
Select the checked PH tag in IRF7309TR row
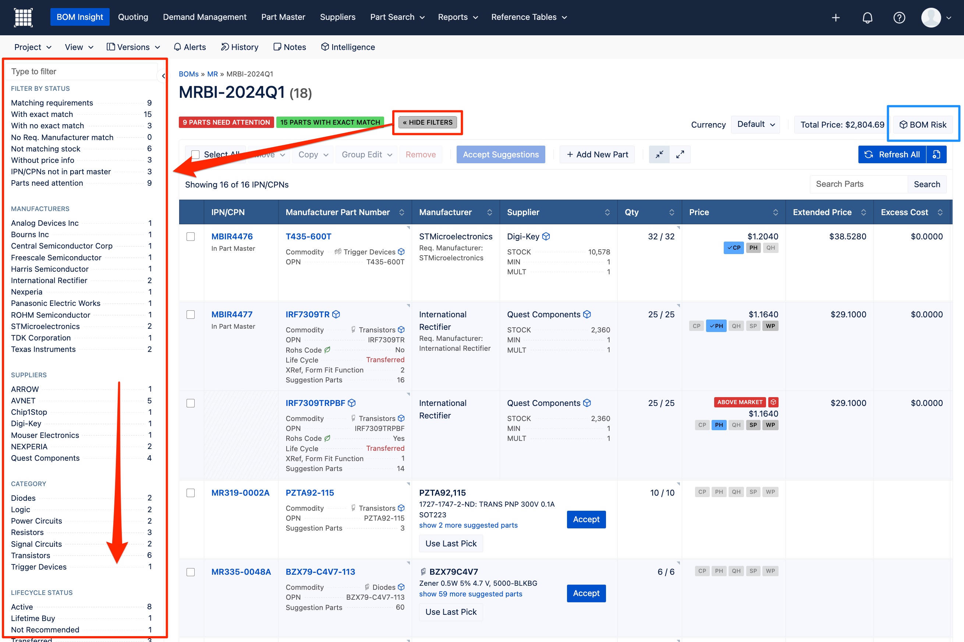pyautogui.click(x=716, y=326)
